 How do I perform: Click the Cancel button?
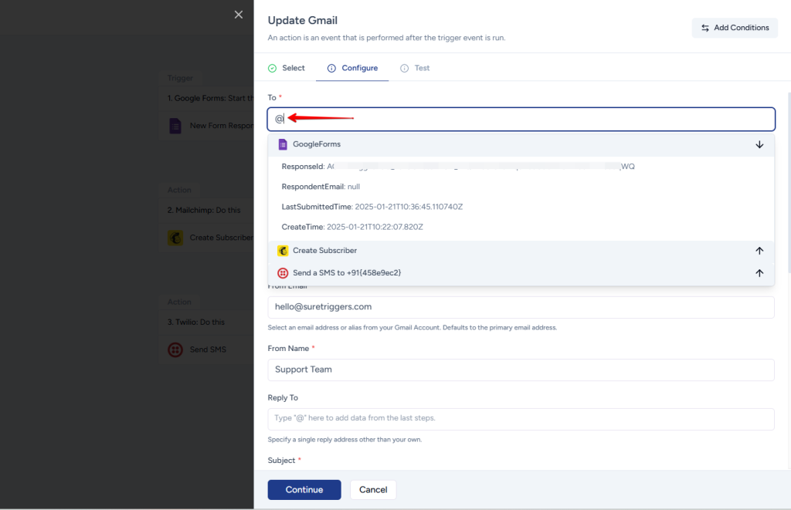pos(373,490)
